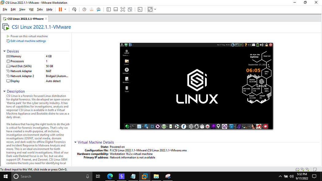Collapse the Devices section
322x181 pixels.
tap(4, 51)
